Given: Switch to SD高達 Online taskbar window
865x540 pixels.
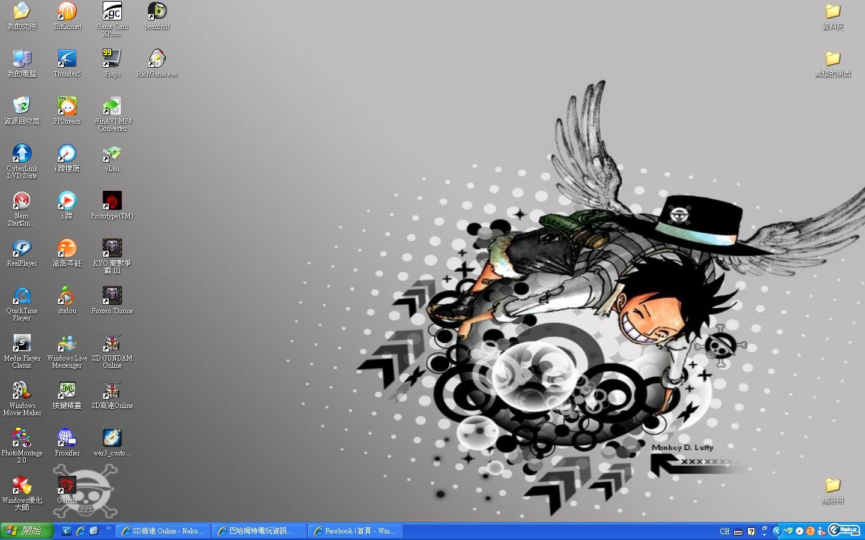Looking at the screenshot, I should 163,531.
